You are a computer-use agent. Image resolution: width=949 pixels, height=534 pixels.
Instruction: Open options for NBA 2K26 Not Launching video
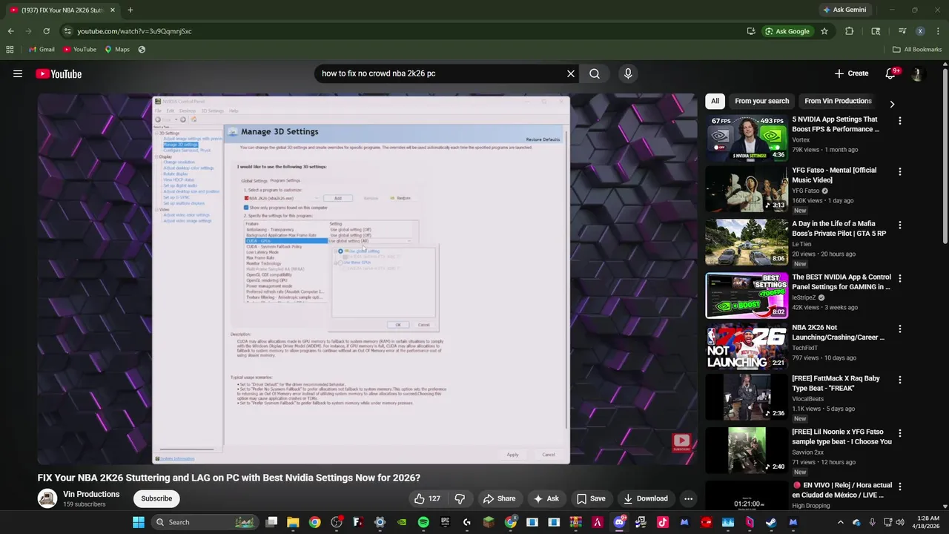pyautogui.click(x=900, y=329)
